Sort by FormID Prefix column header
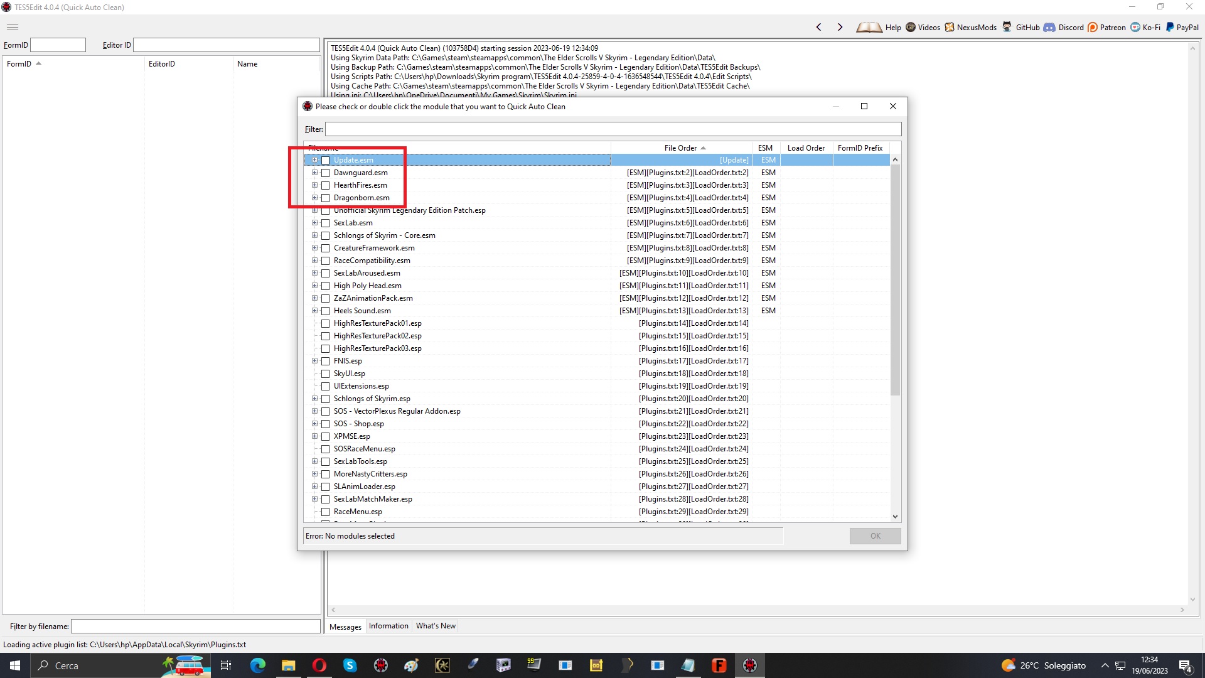1205x678 pixels. click(x=860, y=148)
